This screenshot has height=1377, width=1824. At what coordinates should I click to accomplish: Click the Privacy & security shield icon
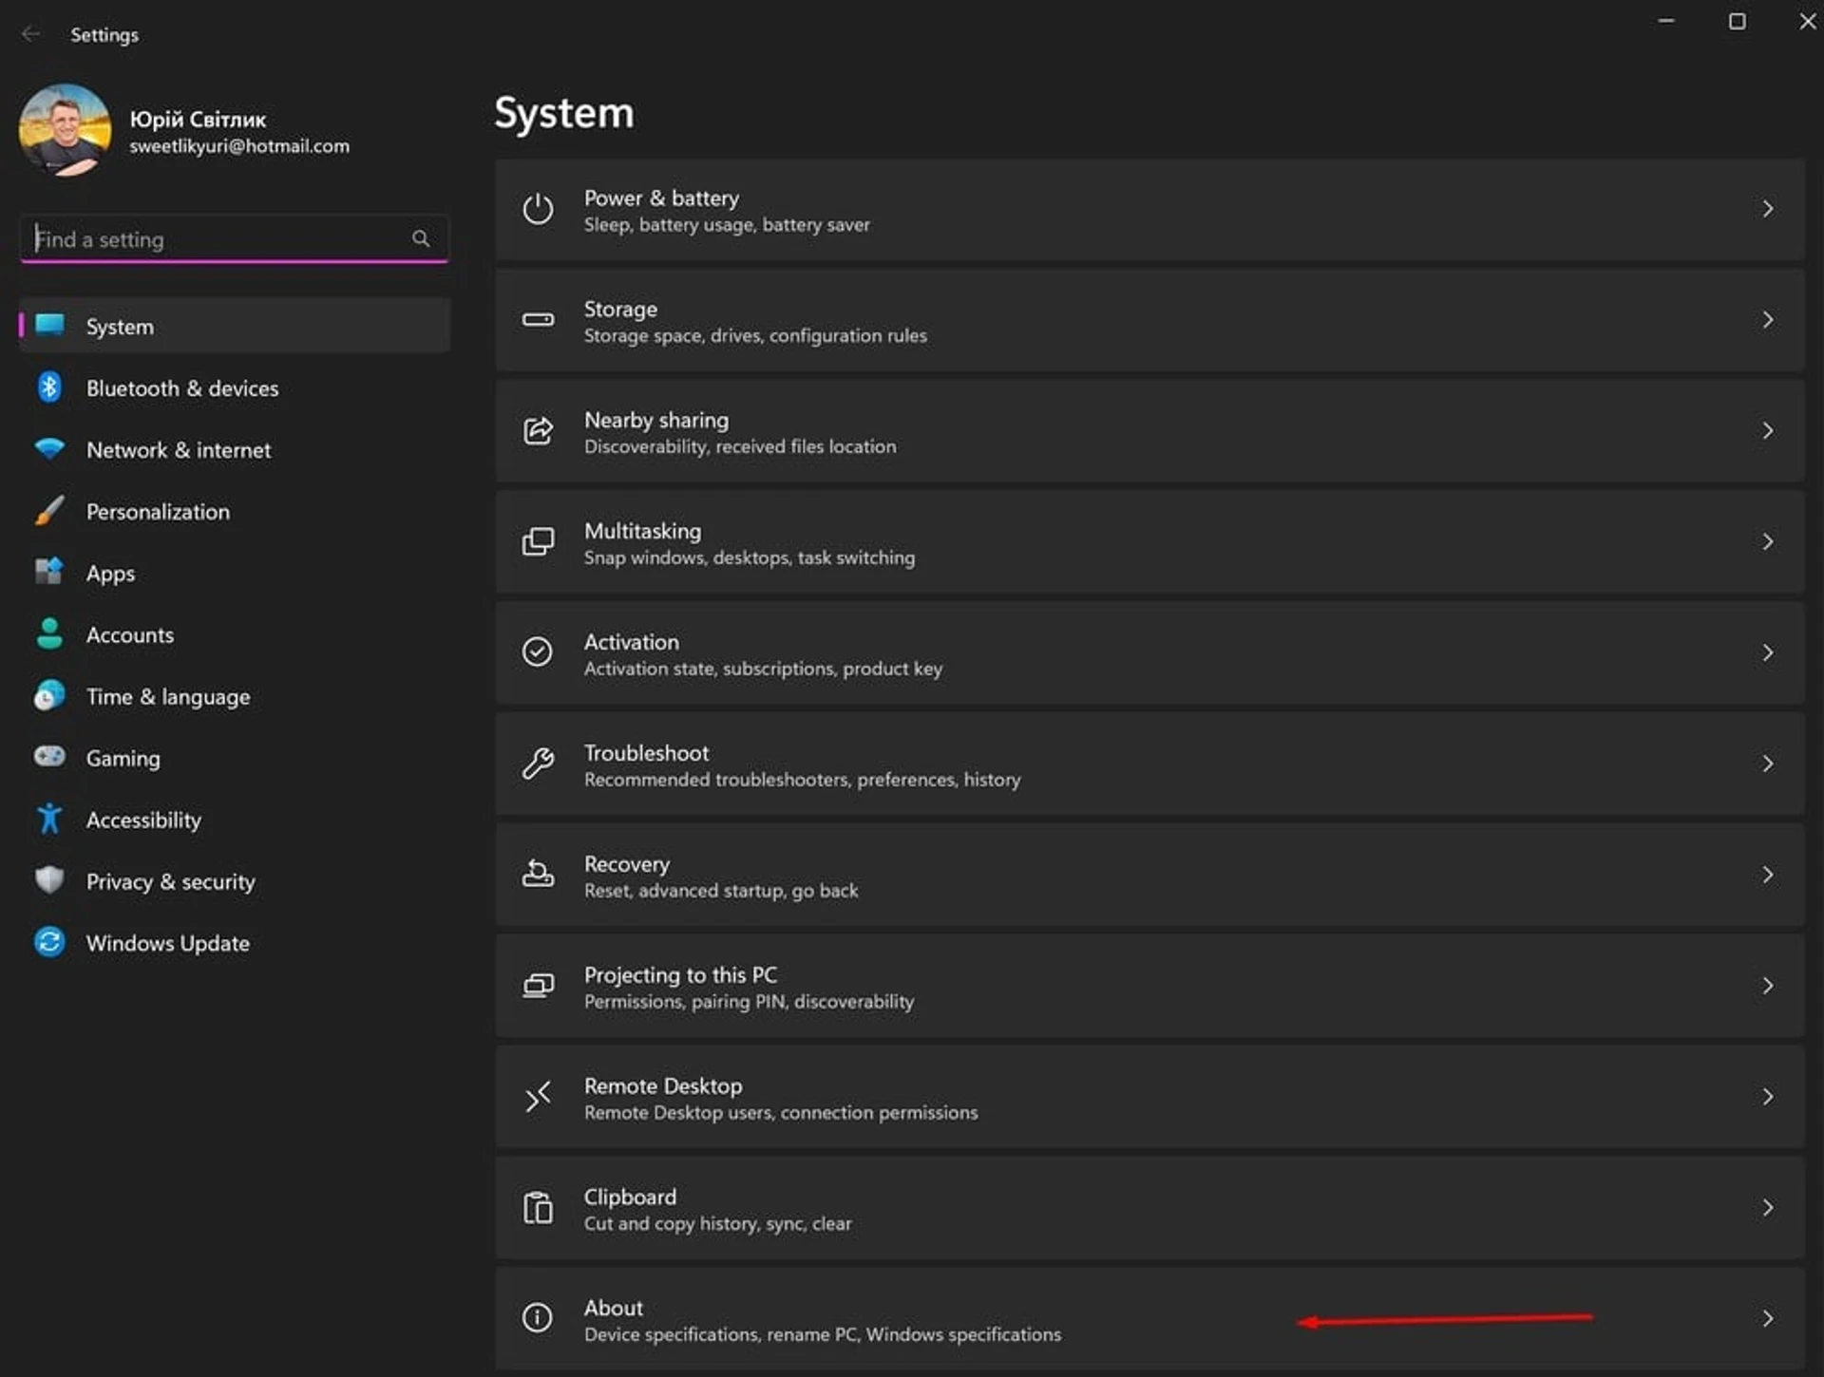(x=49, y=880)
